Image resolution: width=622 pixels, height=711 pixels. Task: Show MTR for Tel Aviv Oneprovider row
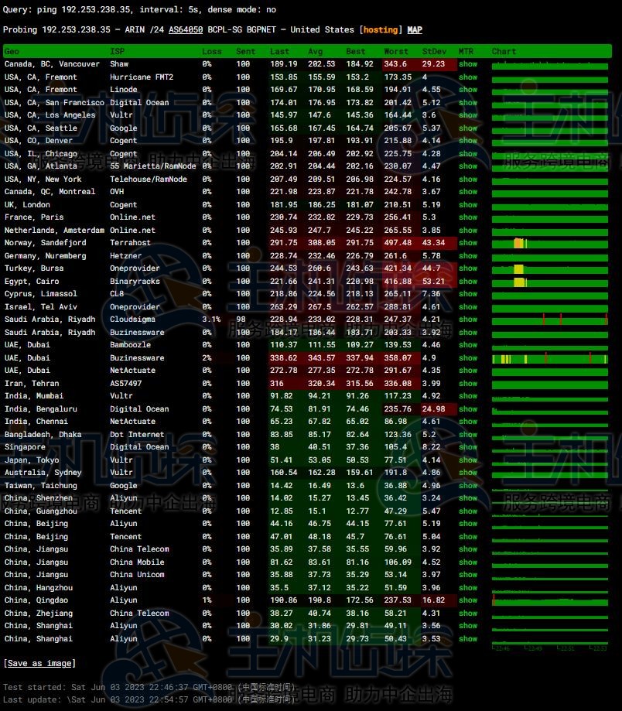pyautogui.click(x=468, y=307)
